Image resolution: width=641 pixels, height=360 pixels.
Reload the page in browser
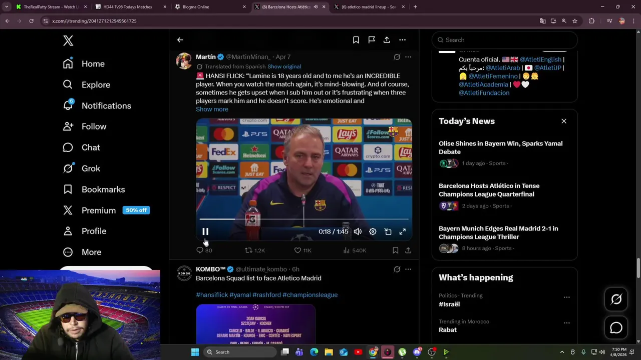(31, 21)
